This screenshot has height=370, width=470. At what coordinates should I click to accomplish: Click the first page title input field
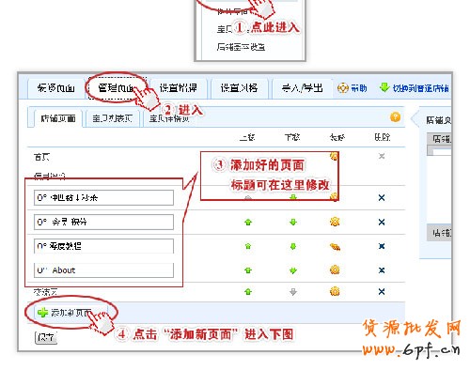[x=103, y=197]
